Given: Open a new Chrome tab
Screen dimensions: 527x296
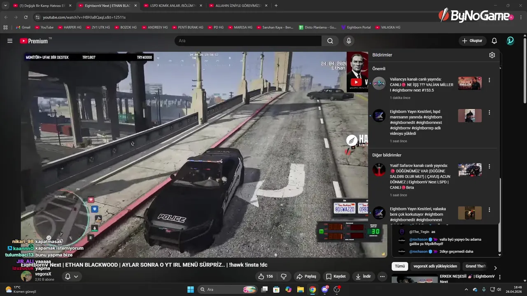Looking at the screenshot, I should click(276, 5).
